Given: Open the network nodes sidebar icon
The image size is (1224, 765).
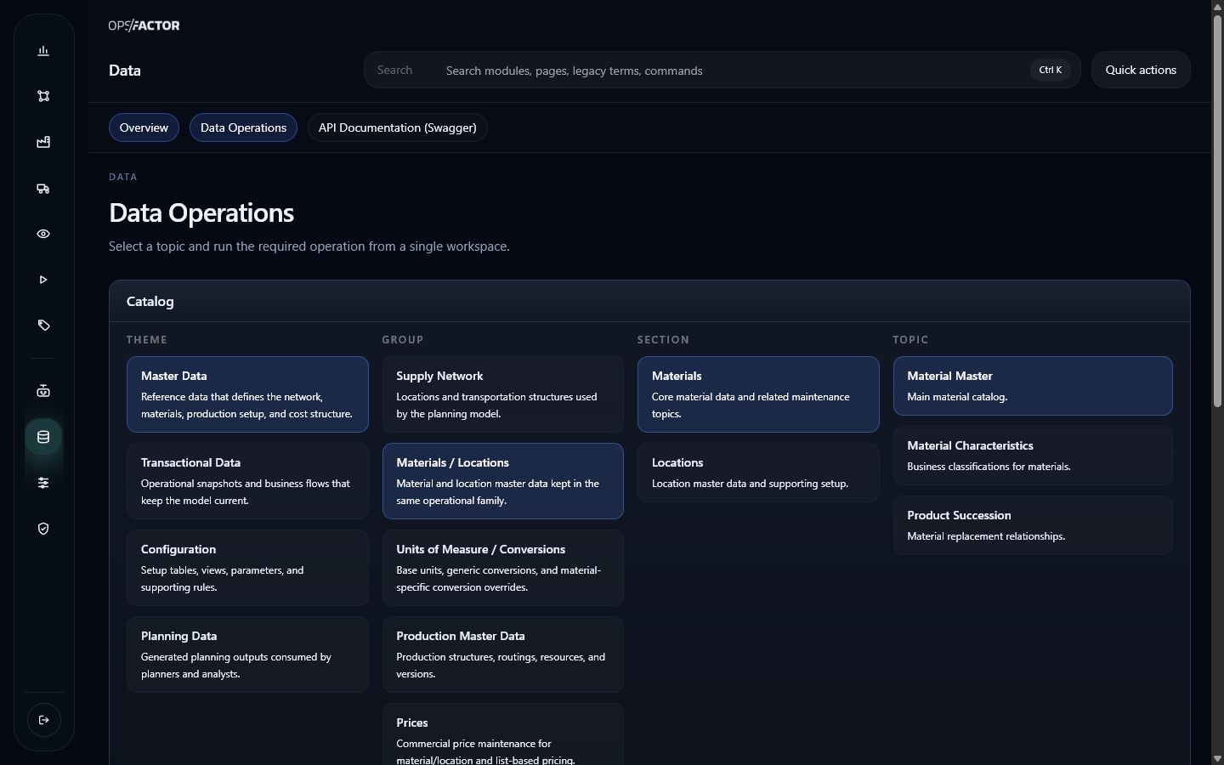Looking at the screenshot, I should pyautogui.click(x=43, y=96).
